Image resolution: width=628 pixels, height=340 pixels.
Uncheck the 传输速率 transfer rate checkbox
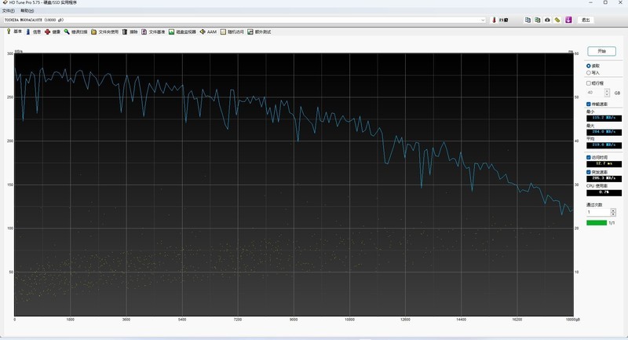pyautogui.click(x=589, y=104)
